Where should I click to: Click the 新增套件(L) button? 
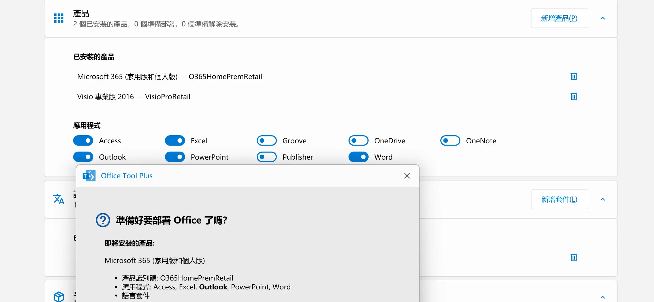(559, 199)
